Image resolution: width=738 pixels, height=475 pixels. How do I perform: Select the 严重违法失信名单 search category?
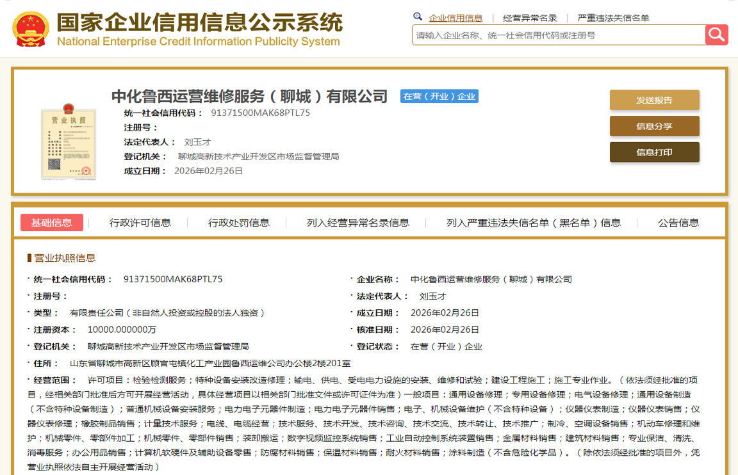click(x=613, y=18)
